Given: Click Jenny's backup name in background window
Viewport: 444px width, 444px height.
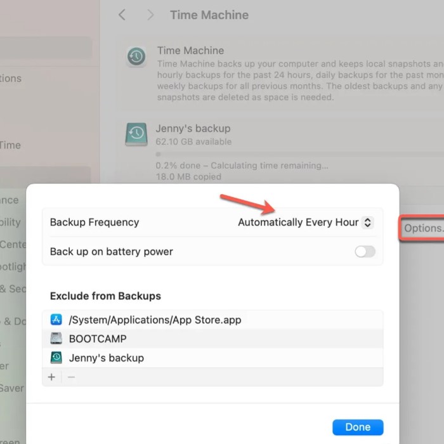Looking at the screenshot, I should coord(193,129).
